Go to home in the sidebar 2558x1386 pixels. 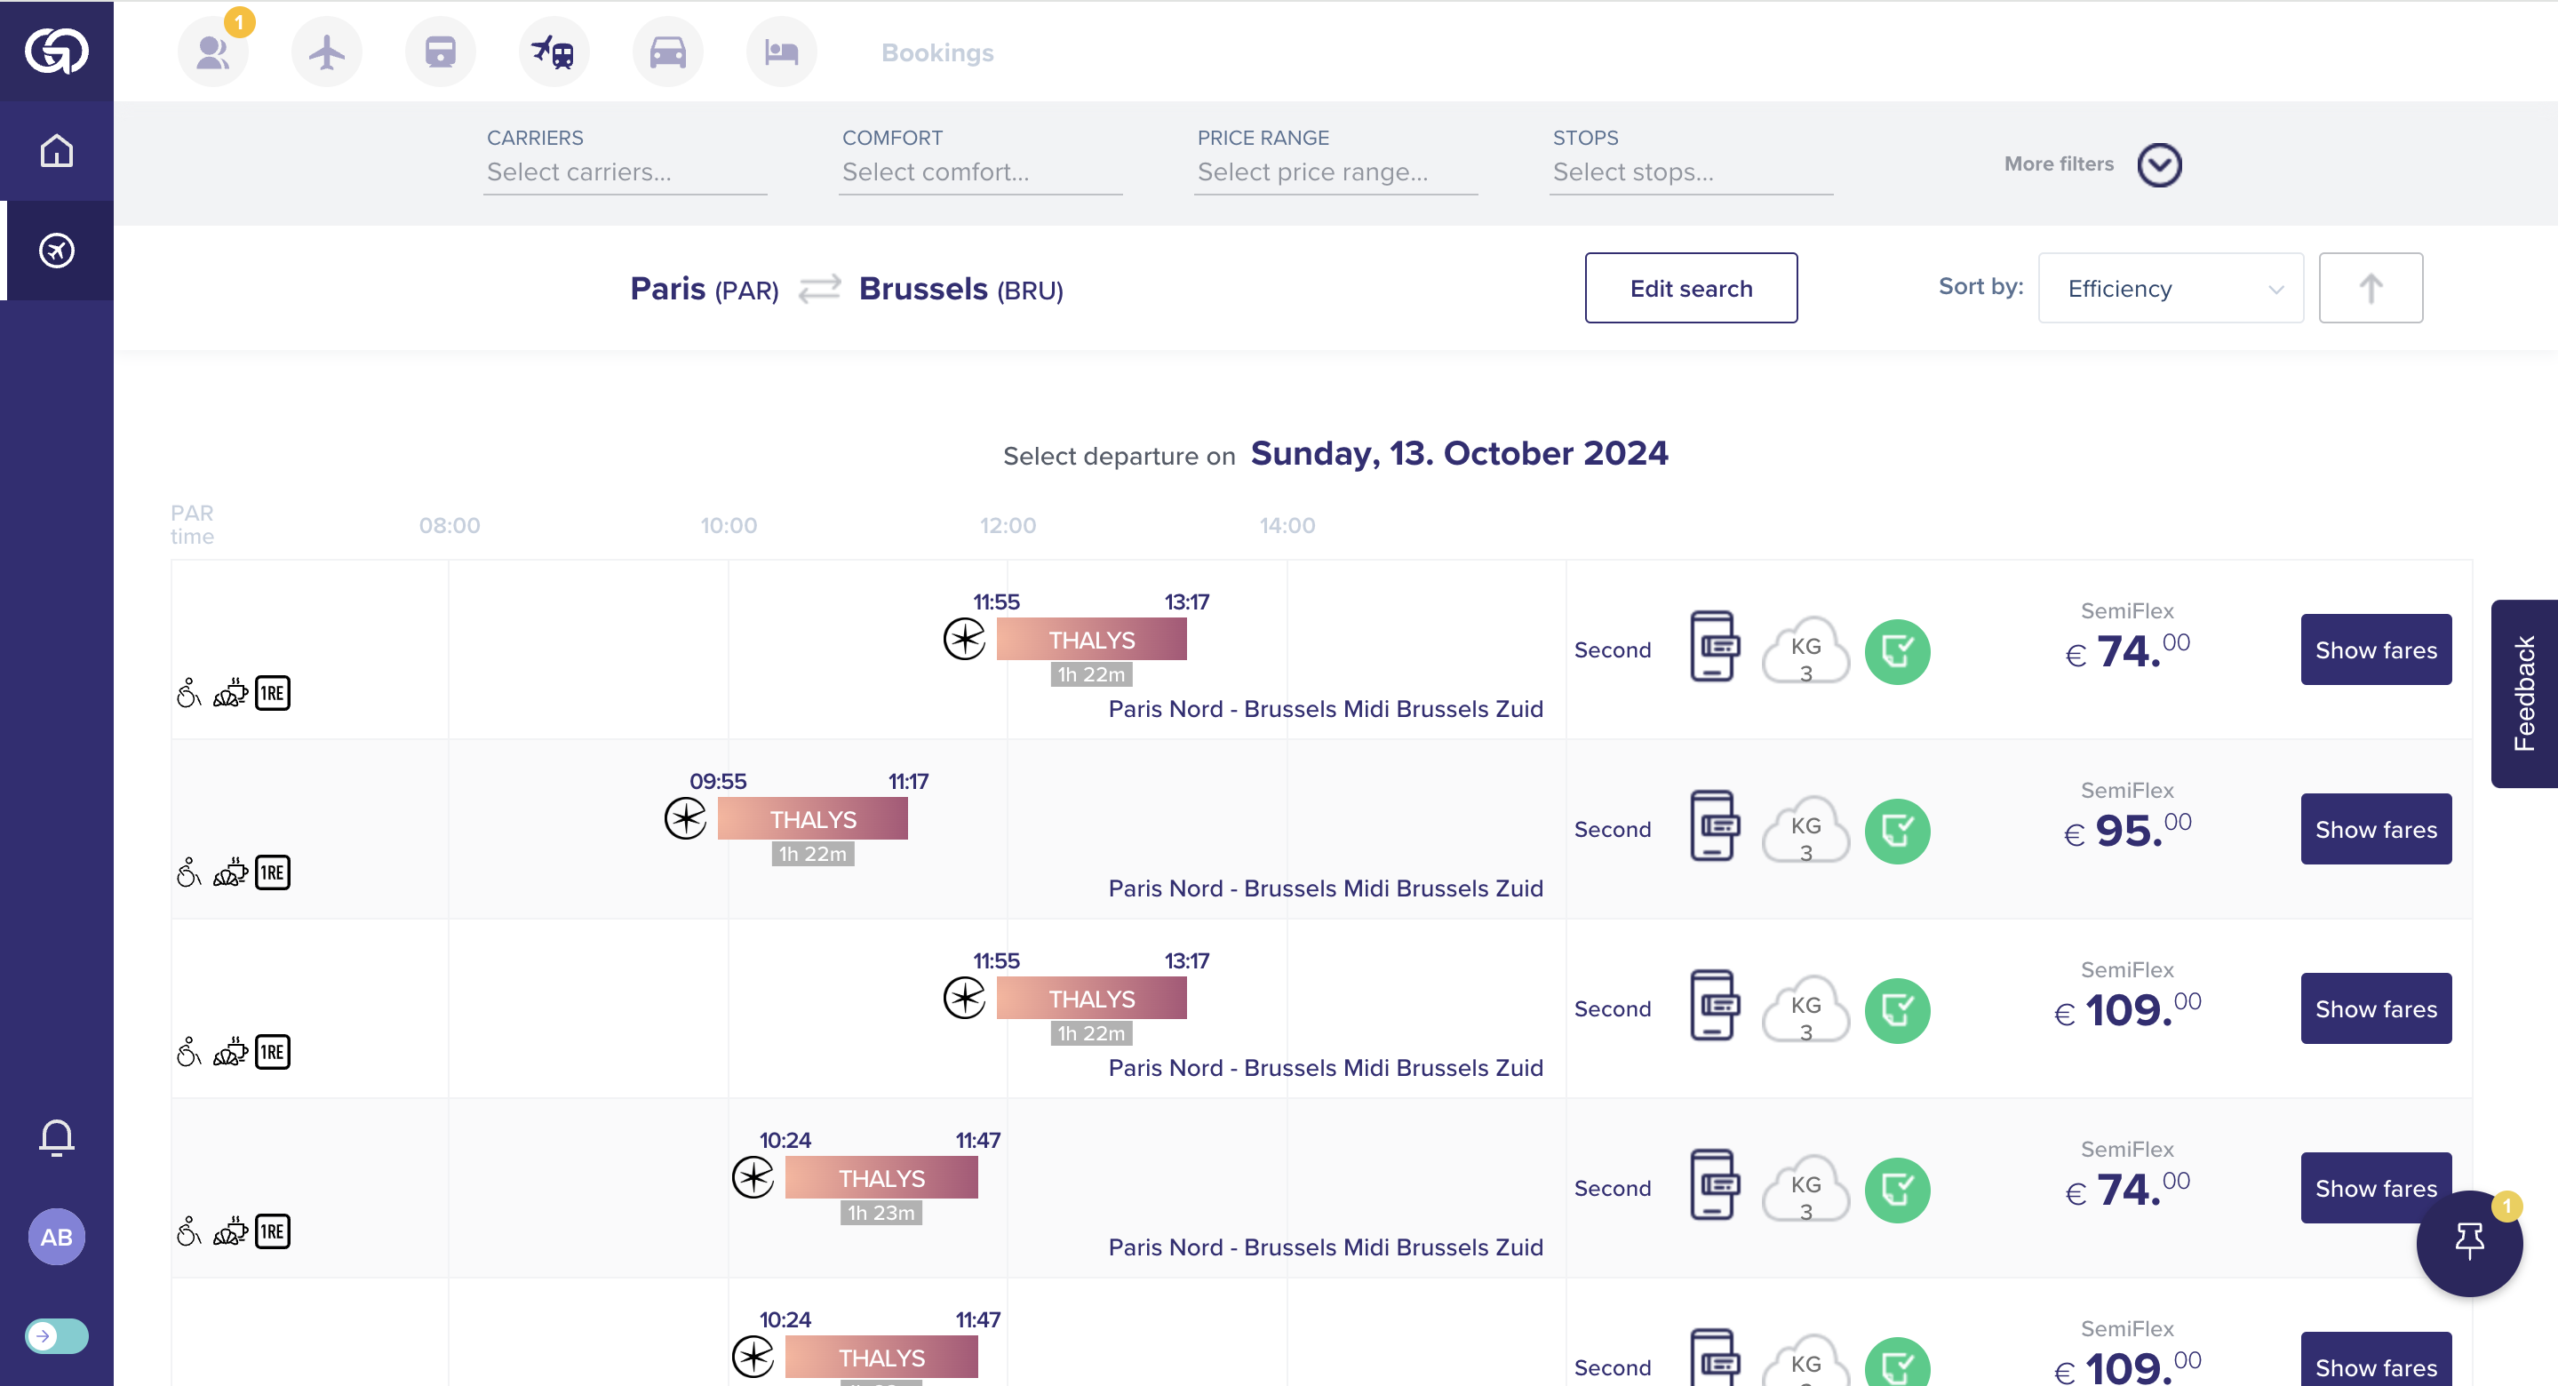[57, 151]
